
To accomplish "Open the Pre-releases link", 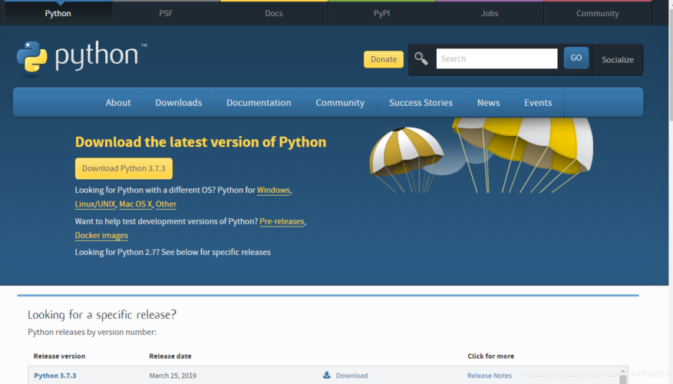I will click(x=282, y=221).
